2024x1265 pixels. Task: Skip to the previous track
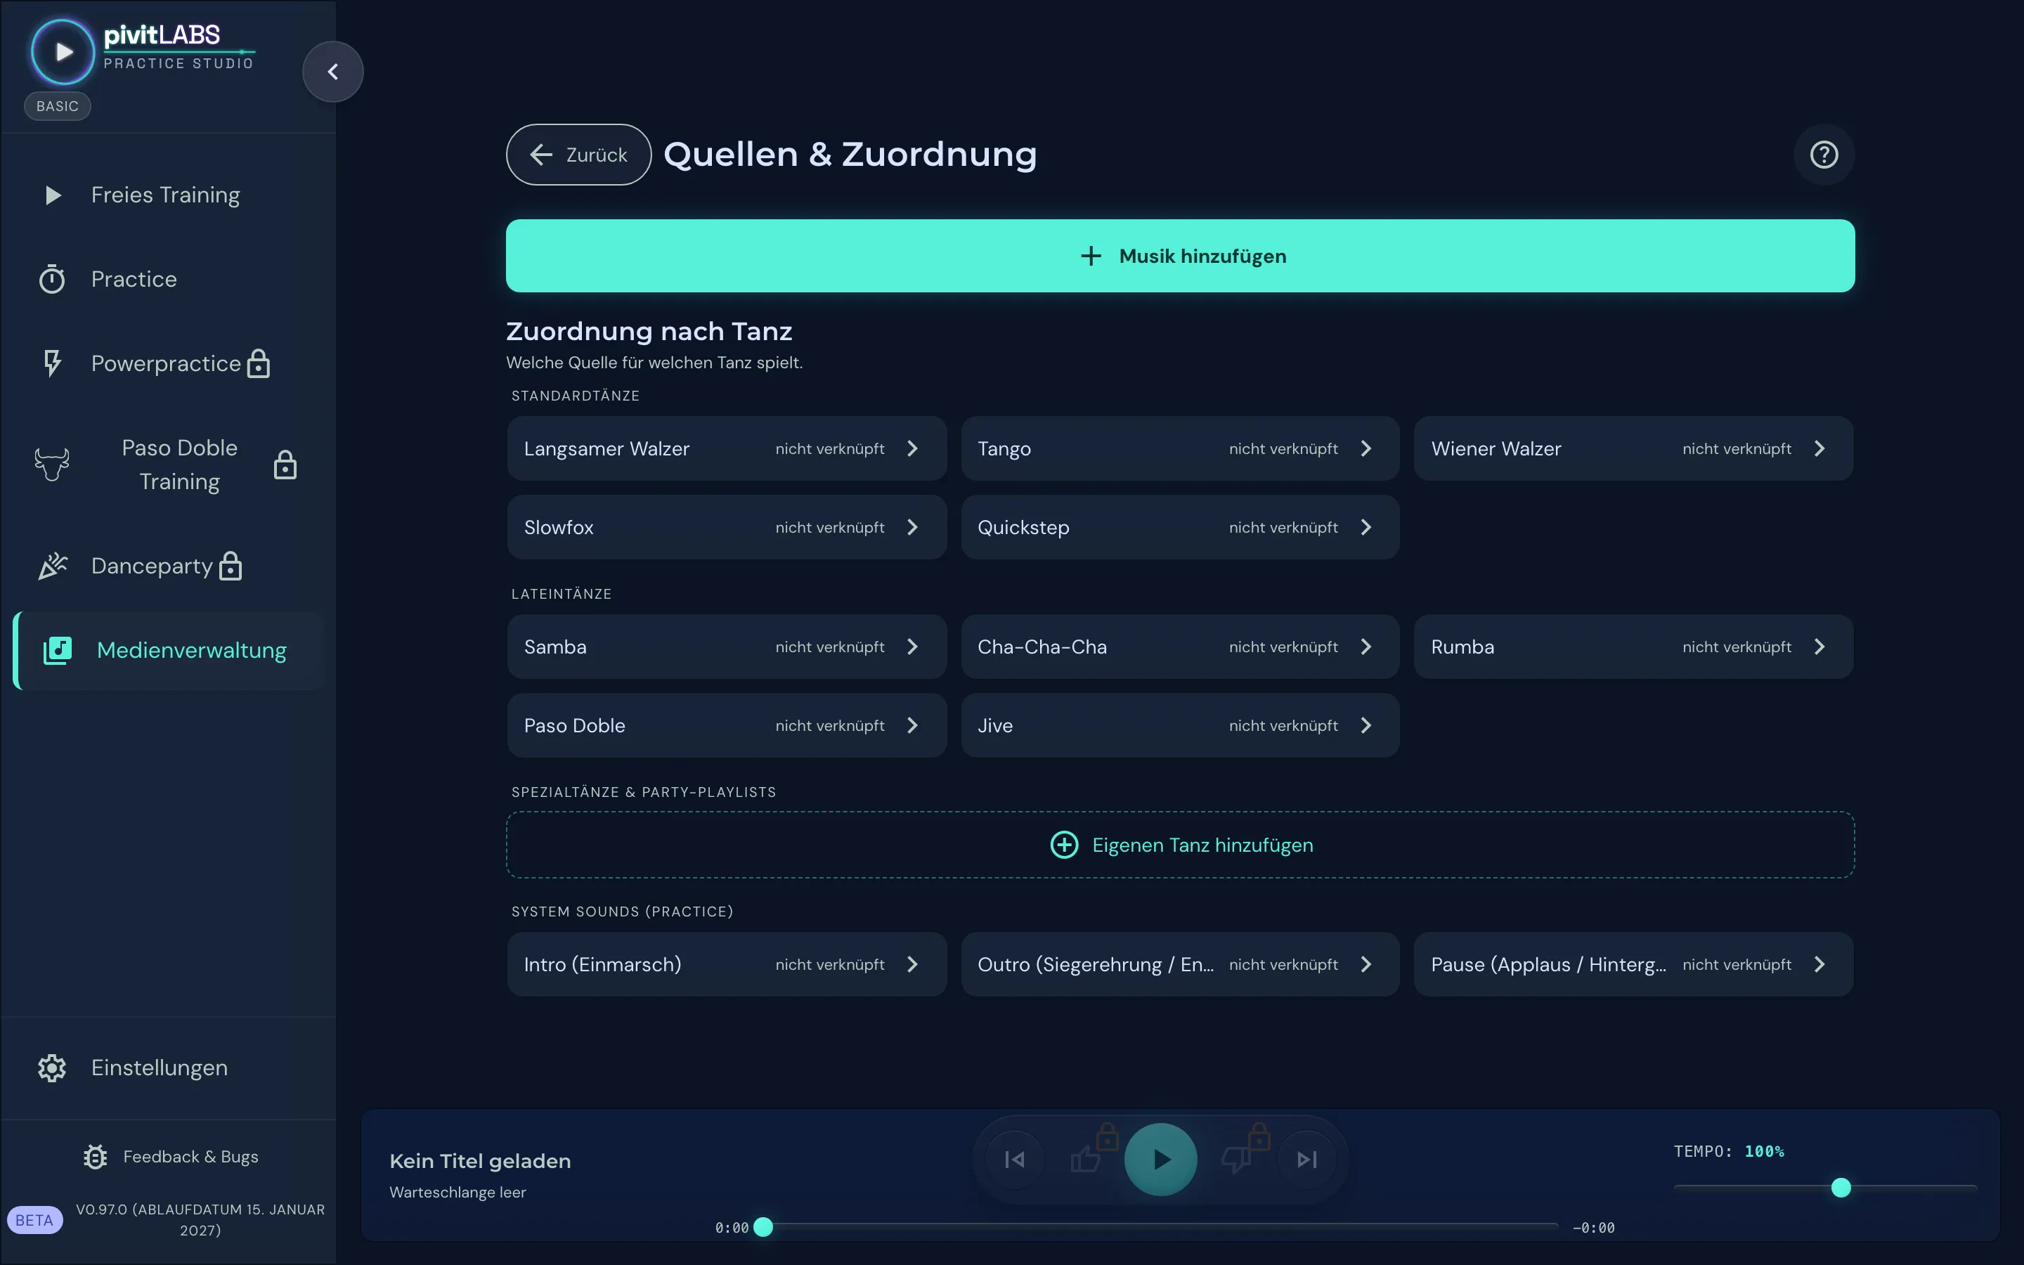[x=1015, y=1159]
